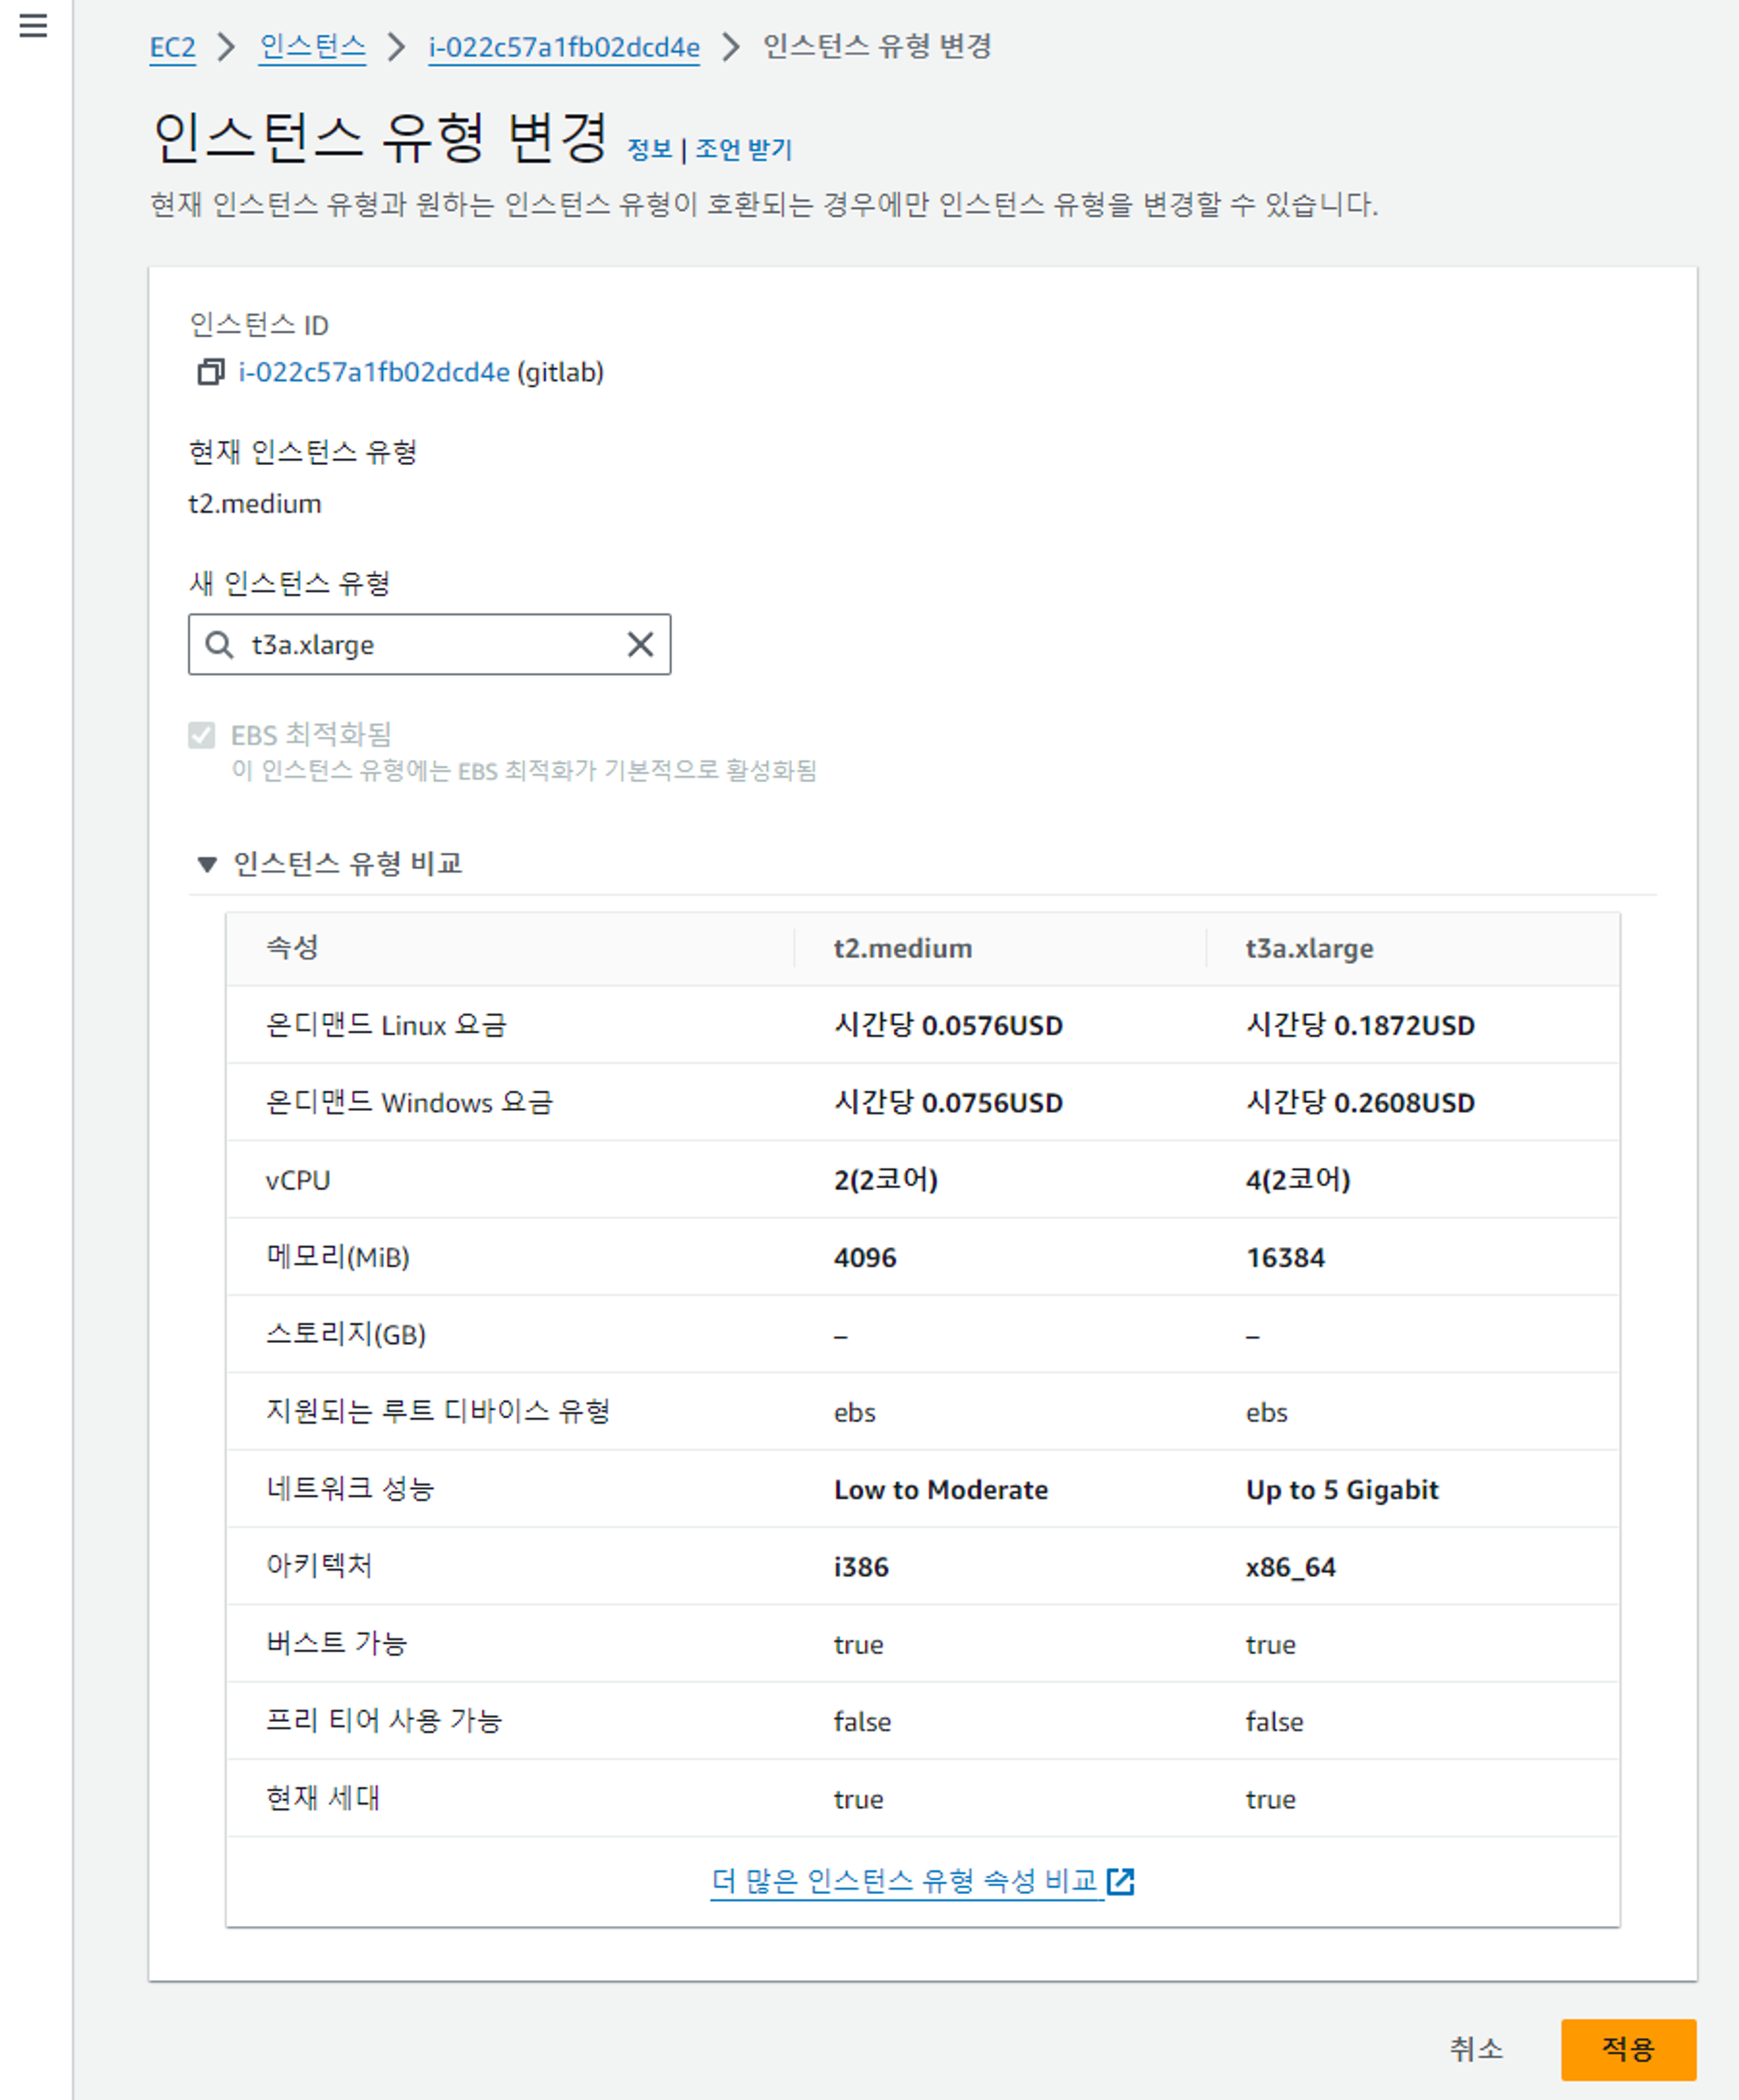Click the search magnifier icon in the instance type field

click(219, 645)
